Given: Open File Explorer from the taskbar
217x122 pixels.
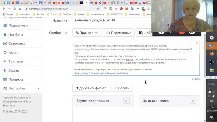Looking at the screenshot, I should [212, 70].
